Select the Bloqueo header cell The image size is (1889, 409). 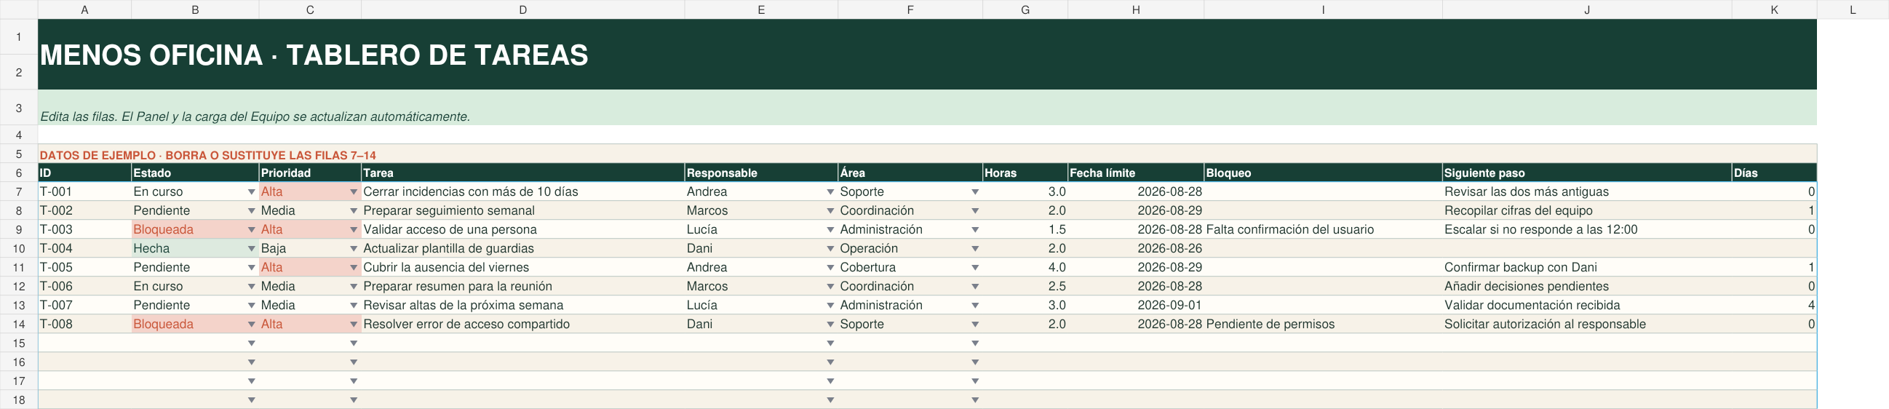[1323, 173]
